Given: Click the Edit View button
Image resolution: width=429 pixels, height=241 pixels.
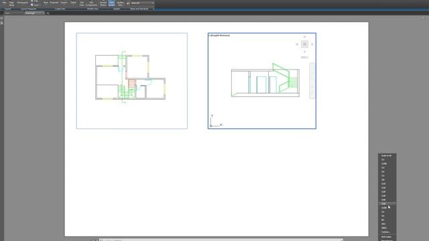Looking at the screenshot, I should pyautogui.click(x=82, y=3).
